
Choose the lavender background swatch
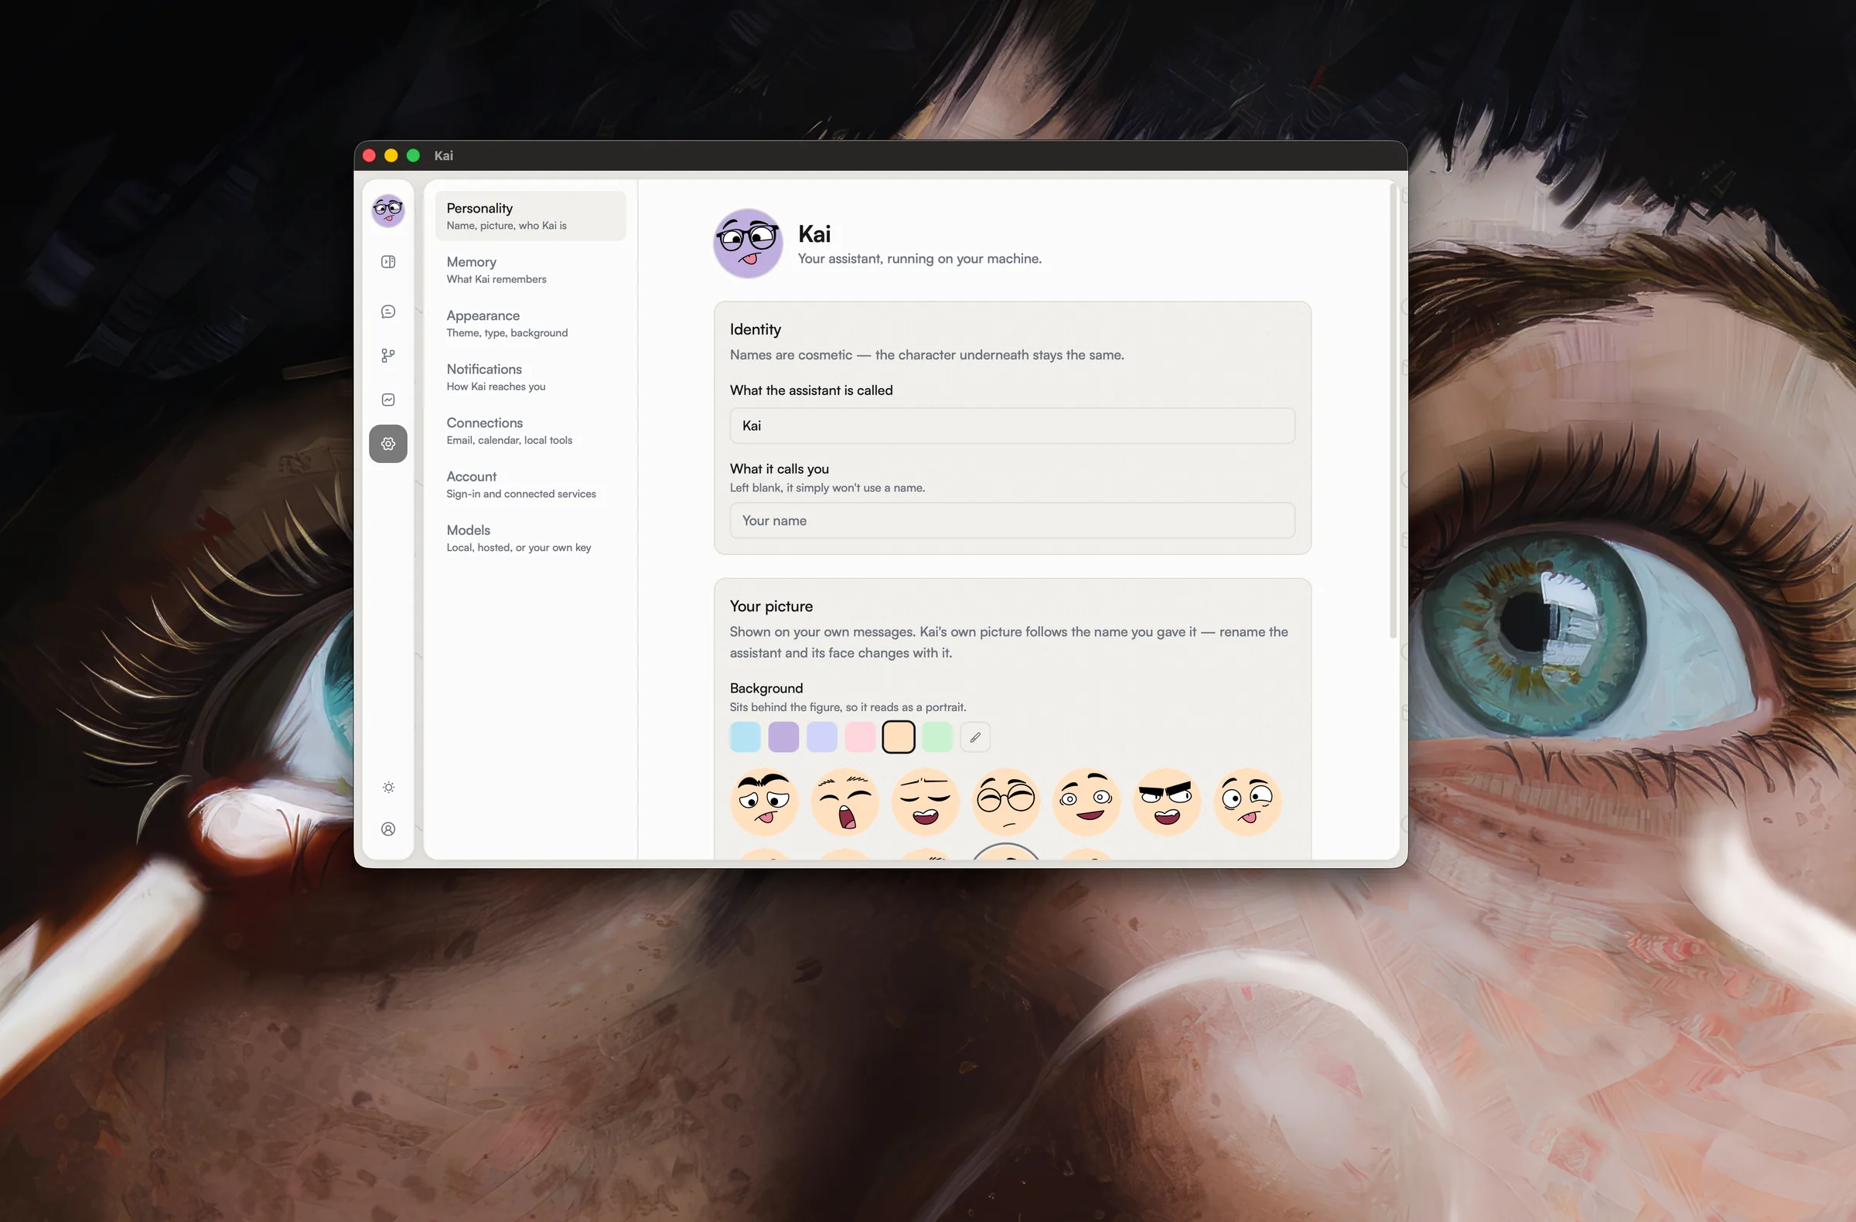[821, 737]
